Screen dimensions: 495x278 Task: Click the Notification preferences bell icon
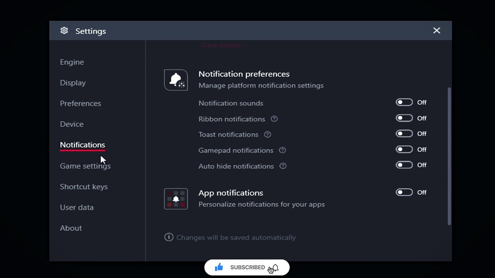click(x=176, y=80)
